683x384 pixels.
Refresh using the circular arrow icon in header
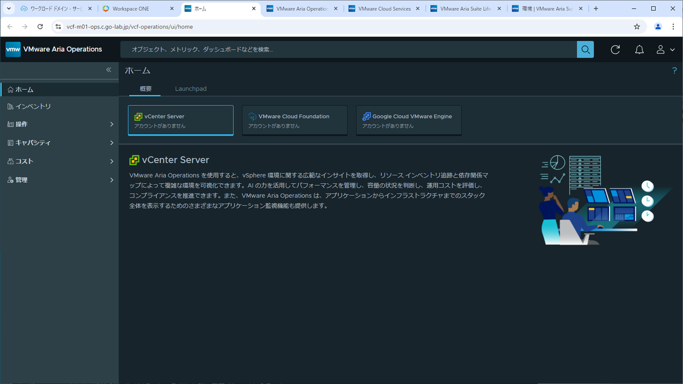[615, 49]
